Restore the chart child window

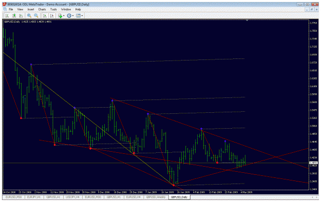click(x=312, y=9)
